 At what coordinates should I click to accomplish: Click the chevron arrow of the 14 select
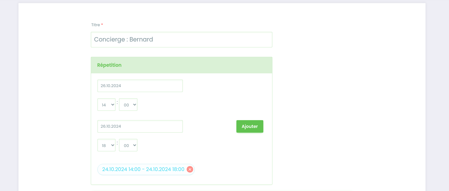tap(113, 105)
